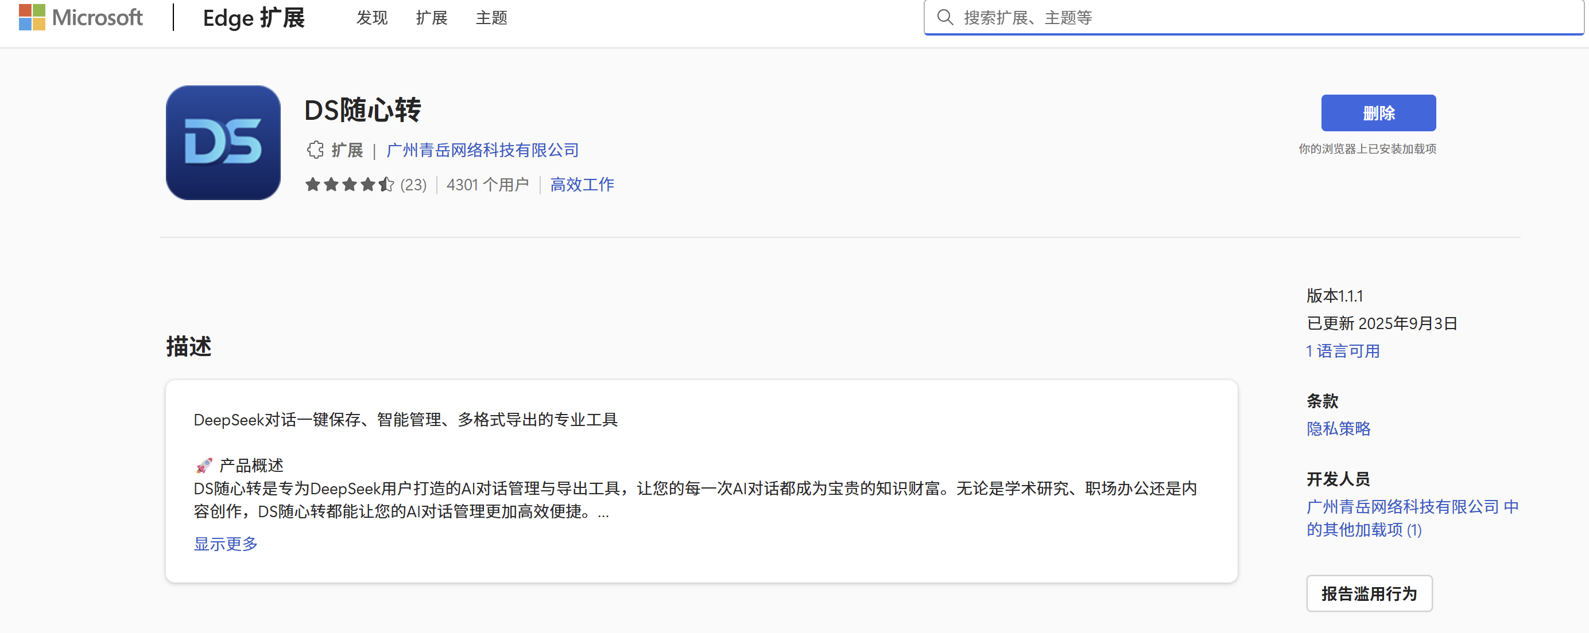Click the rocket emoji in description
Screen dimensions: 1589x633
pyautogui.click(x=204, y=465)
